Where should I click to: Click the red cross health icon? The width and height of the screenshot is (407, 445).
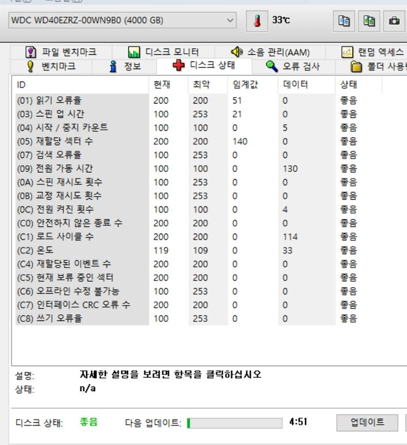coord(179,66)
